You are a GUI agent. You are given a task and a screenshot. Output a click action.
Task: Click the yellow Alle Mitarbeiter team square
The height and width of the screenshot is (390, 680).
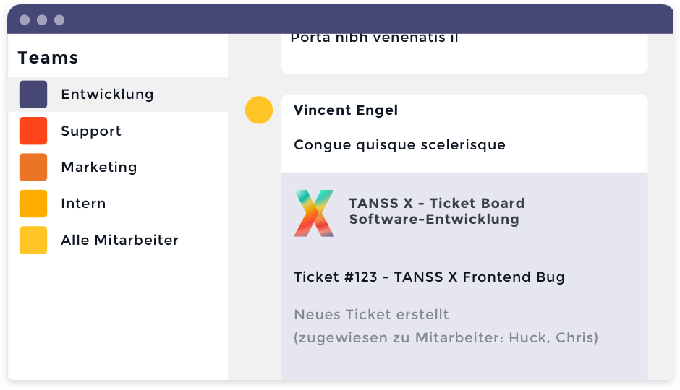[x=33, y=240]
